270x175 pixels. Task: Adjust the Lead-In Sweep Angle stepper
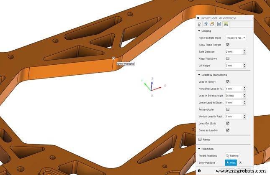pyautogui.click(x=244, y=96)
